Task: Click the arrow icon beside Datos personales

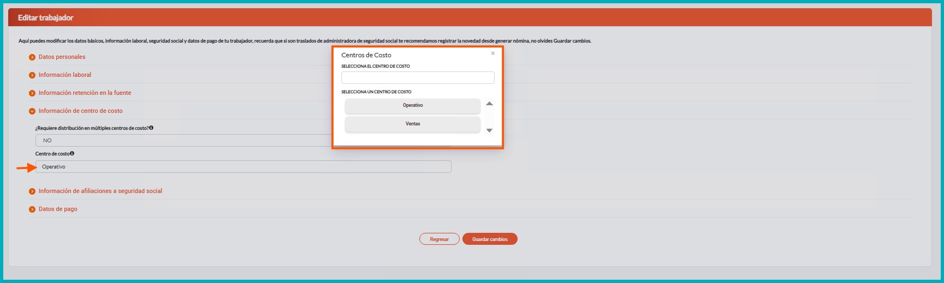Action: (32, 57)
